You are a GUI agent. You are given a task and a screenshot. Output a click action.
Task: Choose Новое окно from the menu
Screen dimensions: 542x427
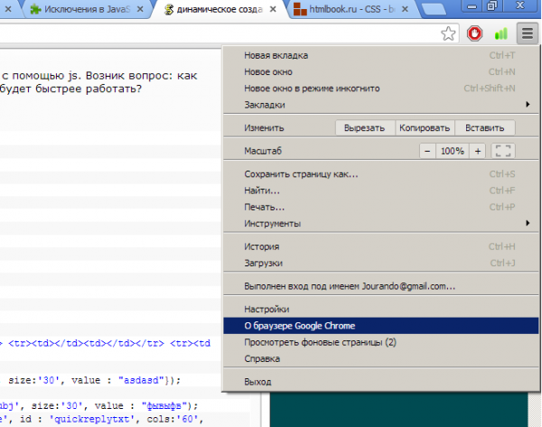pos(381,72)
